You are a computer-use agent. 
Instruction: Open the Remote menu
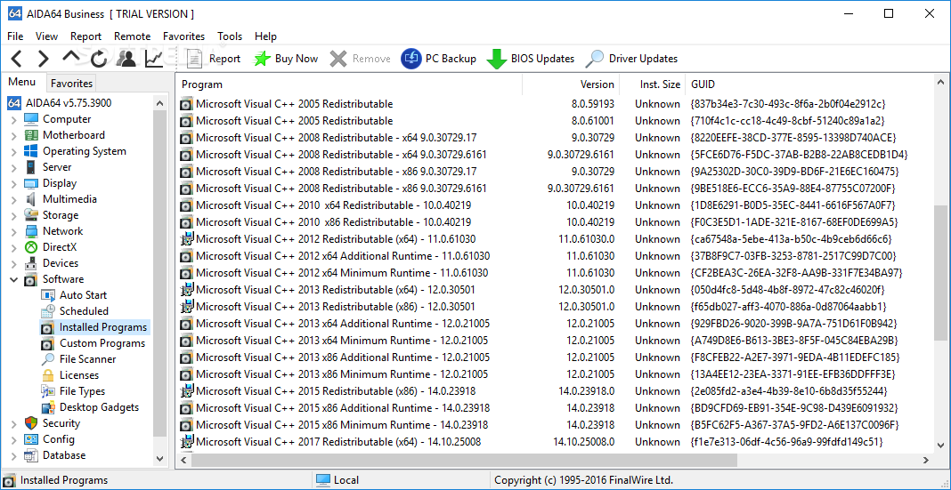coord(132,36)
